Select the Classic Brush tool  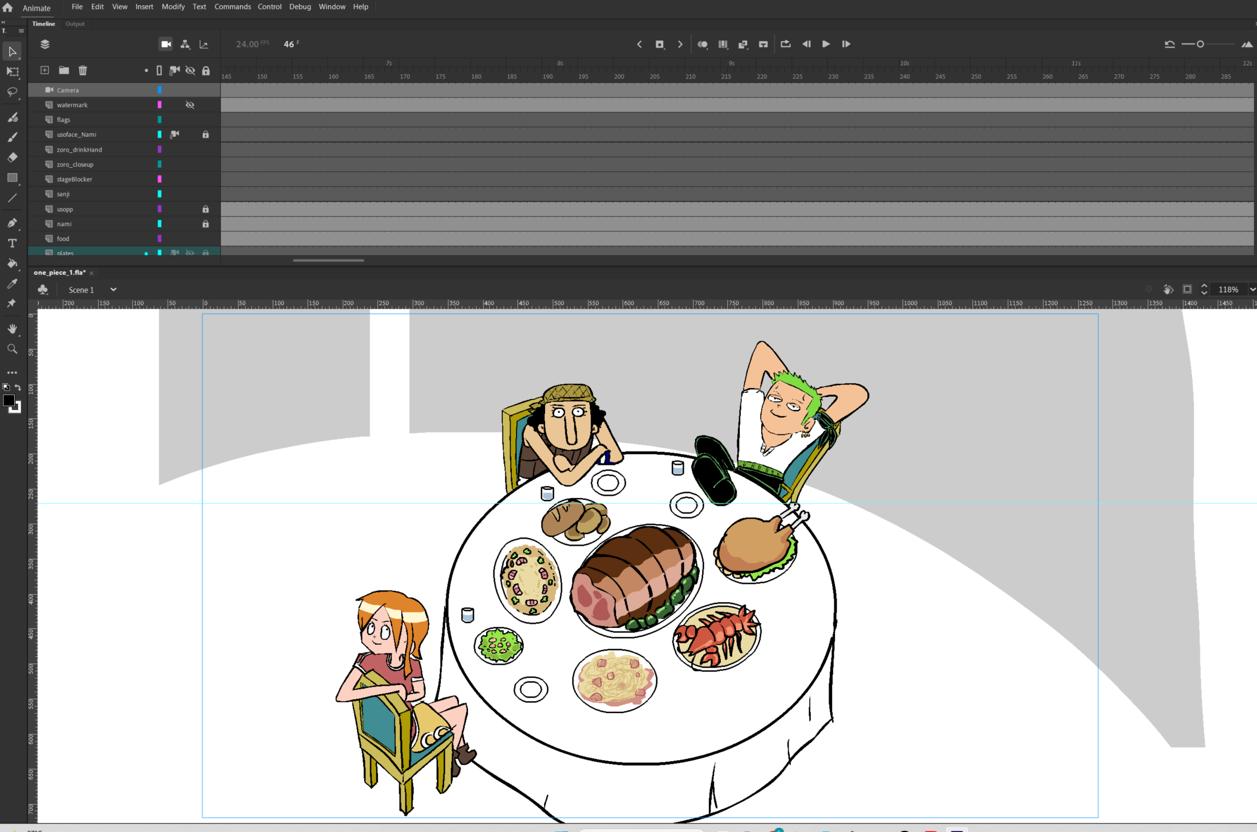[12, 137]
